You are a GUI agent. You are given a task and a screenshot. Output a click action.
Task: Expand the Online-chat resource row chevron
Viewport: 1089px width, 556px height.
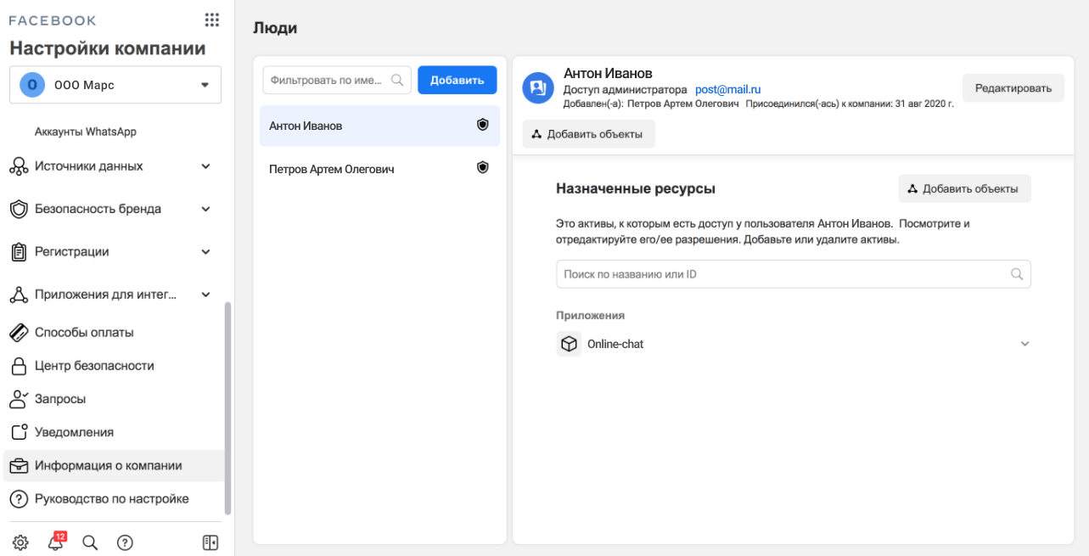click(x=1024, y=344)
